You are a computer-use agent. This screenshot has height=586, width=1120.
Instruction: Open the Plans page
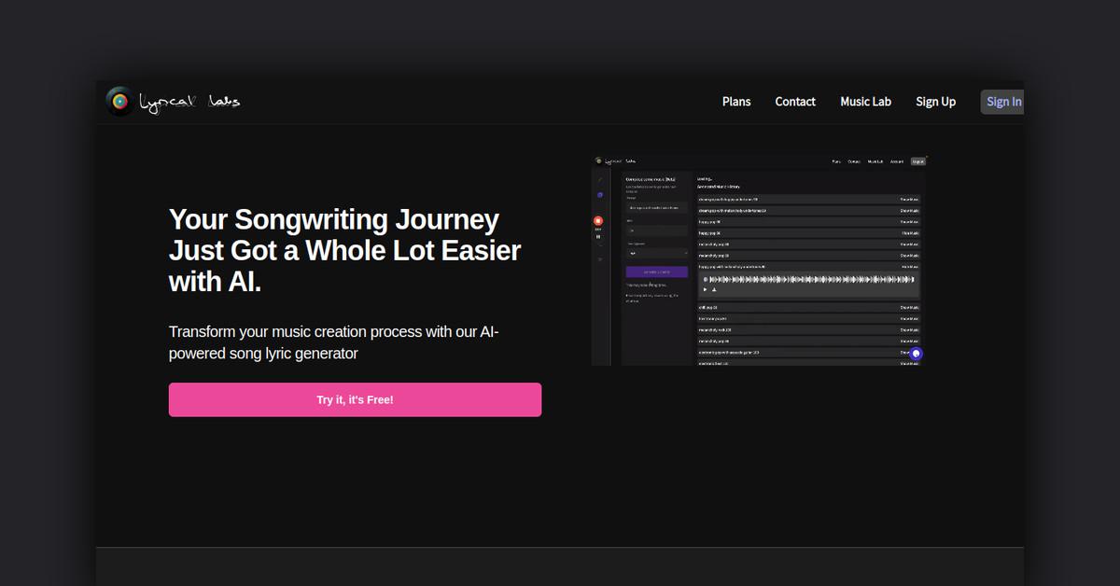[x=735, y=102]
